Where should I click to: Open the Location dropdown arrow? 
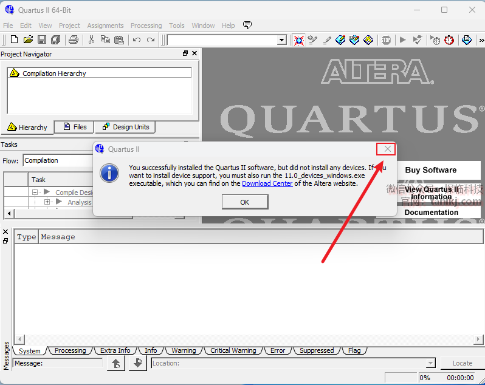pos(430,363)
